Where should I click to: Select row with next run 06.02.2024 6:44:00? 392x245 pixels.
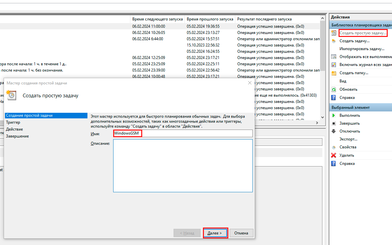pyautogui.click(x=160, y=39)
